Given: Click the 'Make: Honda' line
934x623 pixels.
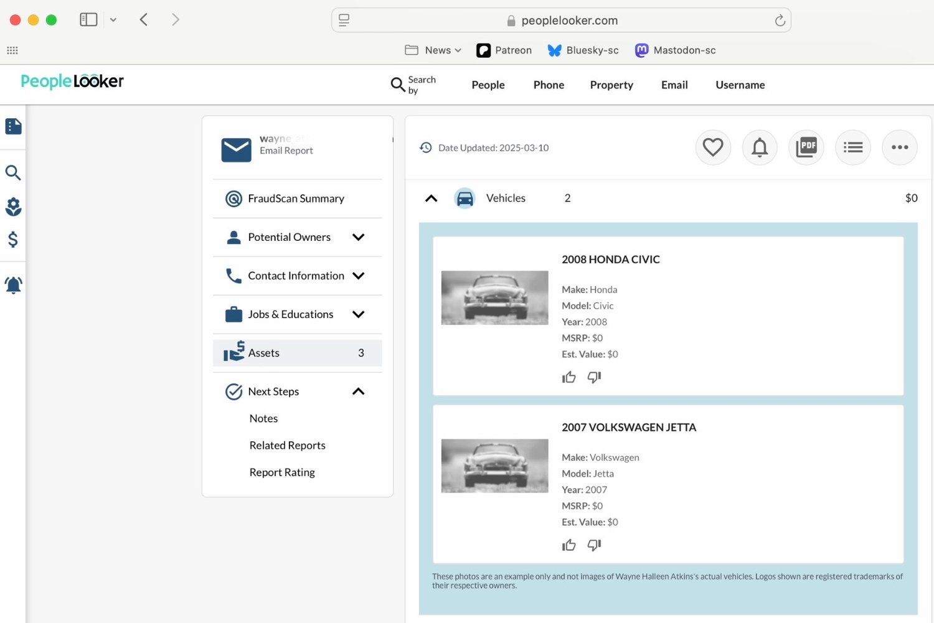Looking at the screenshot, I should click(590, 290).
